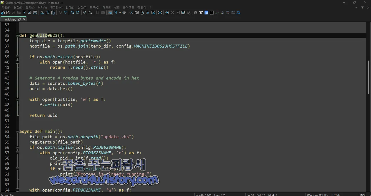Click the user-defined language code icon
Screen dimensions: 371x196
pos(131,13)
